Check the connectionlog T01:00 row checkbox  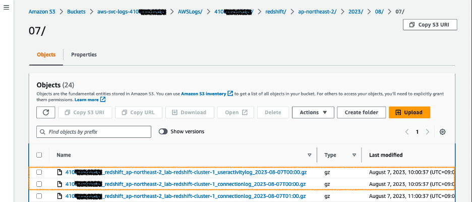coord(39,196)
